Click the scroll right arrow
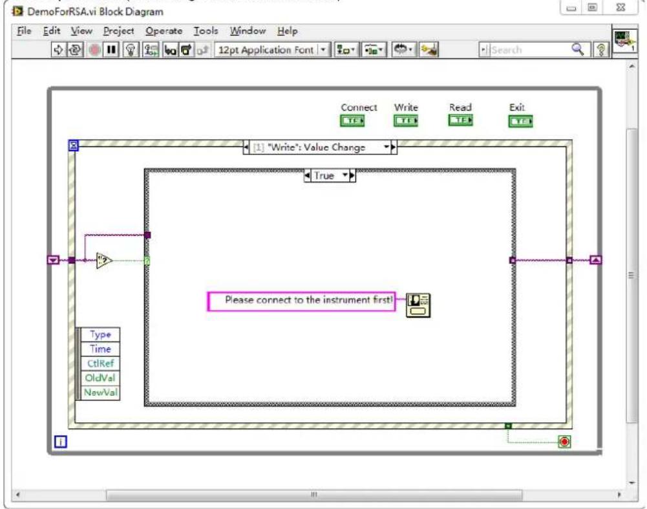 (619, 495)
